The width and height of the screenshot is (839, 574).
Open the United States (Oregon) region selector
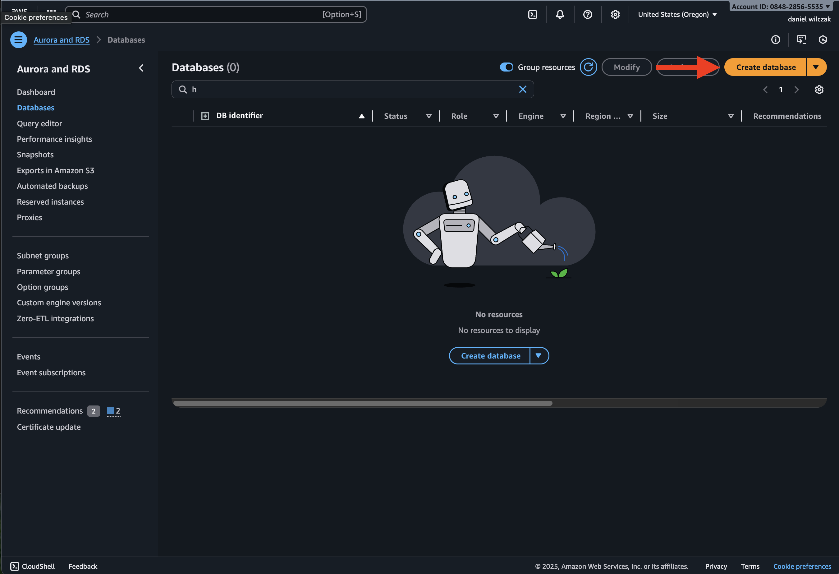click(677, 14)
